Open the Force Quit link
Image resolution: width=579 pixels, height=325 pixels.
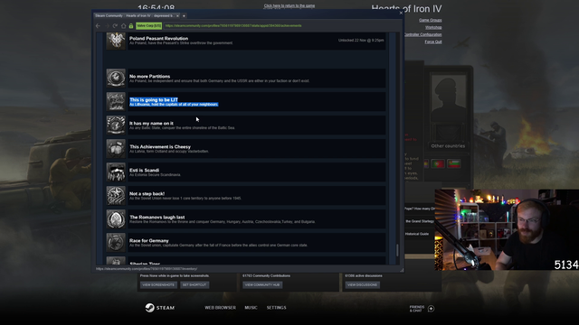click(433, 42)
